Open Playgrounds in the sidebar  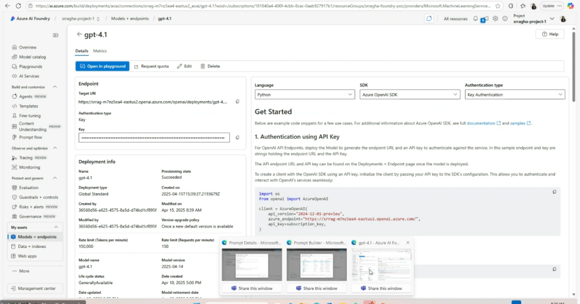coord(31,67)
